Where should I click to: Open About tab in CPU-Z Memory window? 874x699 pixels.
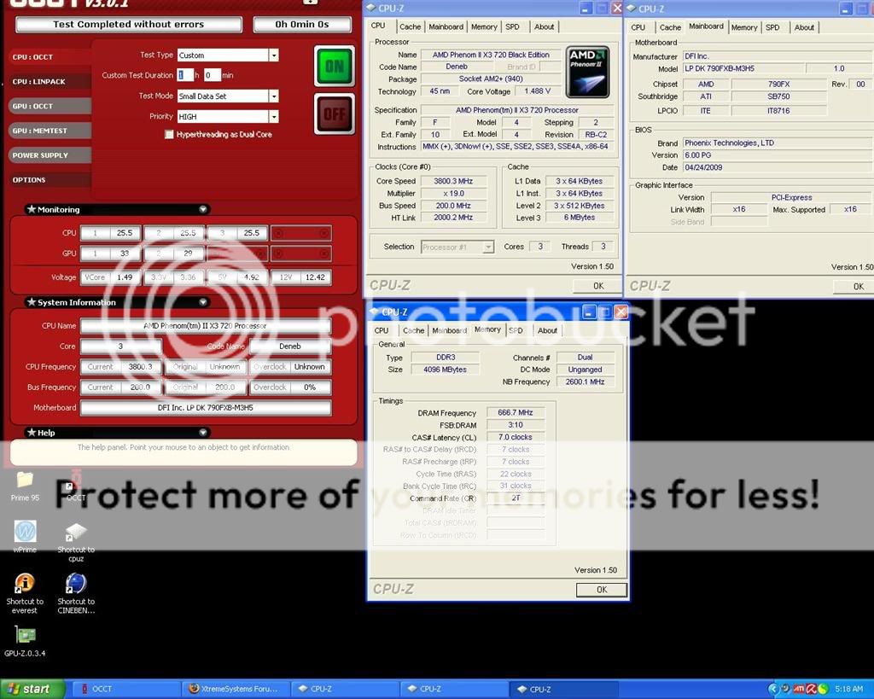click(547, 330)
